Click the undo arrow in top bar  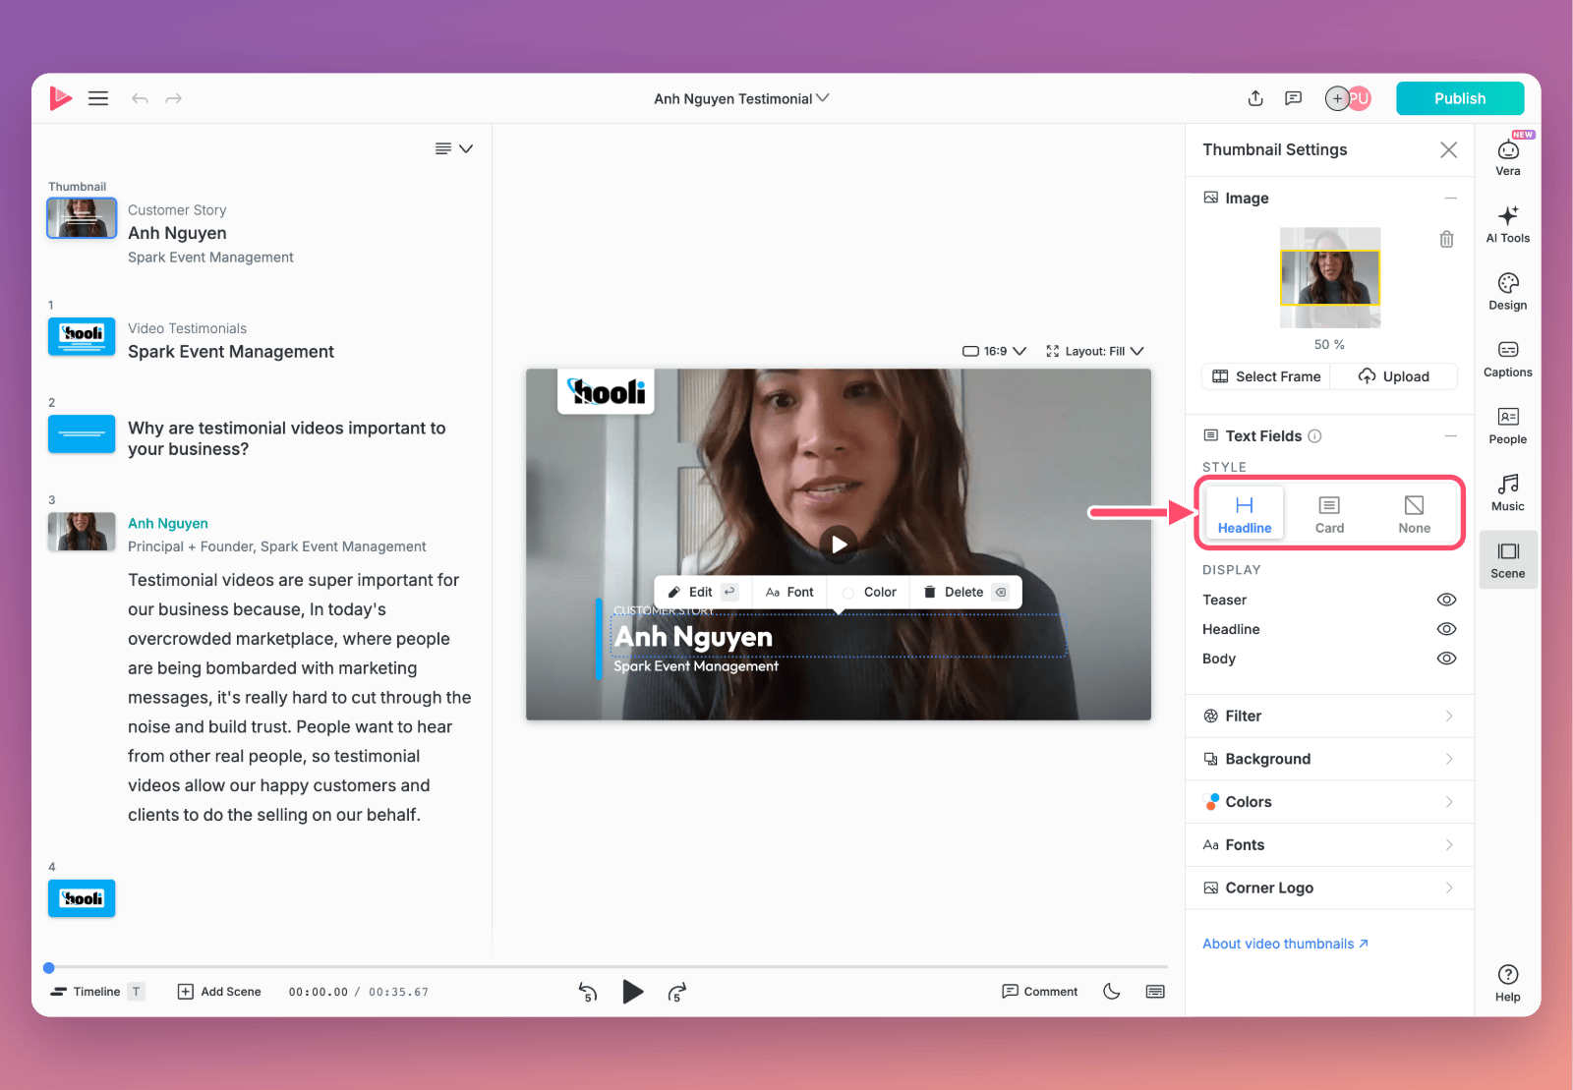point(140,98)
